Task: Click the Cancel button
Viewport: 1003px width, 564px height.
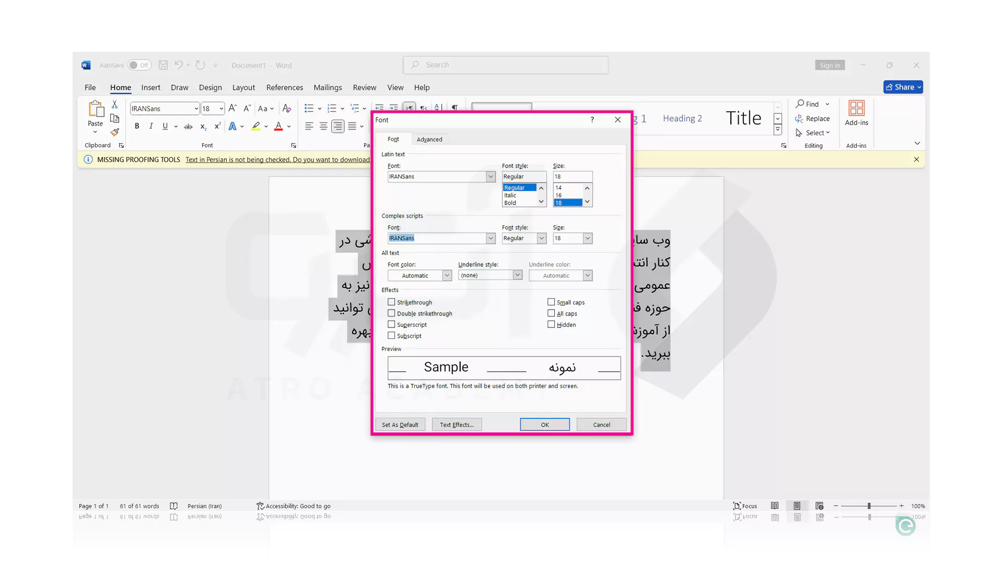Action: click(x=601, y=425)
